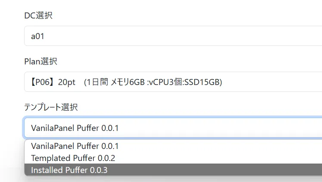Click the DC選択 label
Image resolution: width=322 pixels, height=182 pixels.
38,16
